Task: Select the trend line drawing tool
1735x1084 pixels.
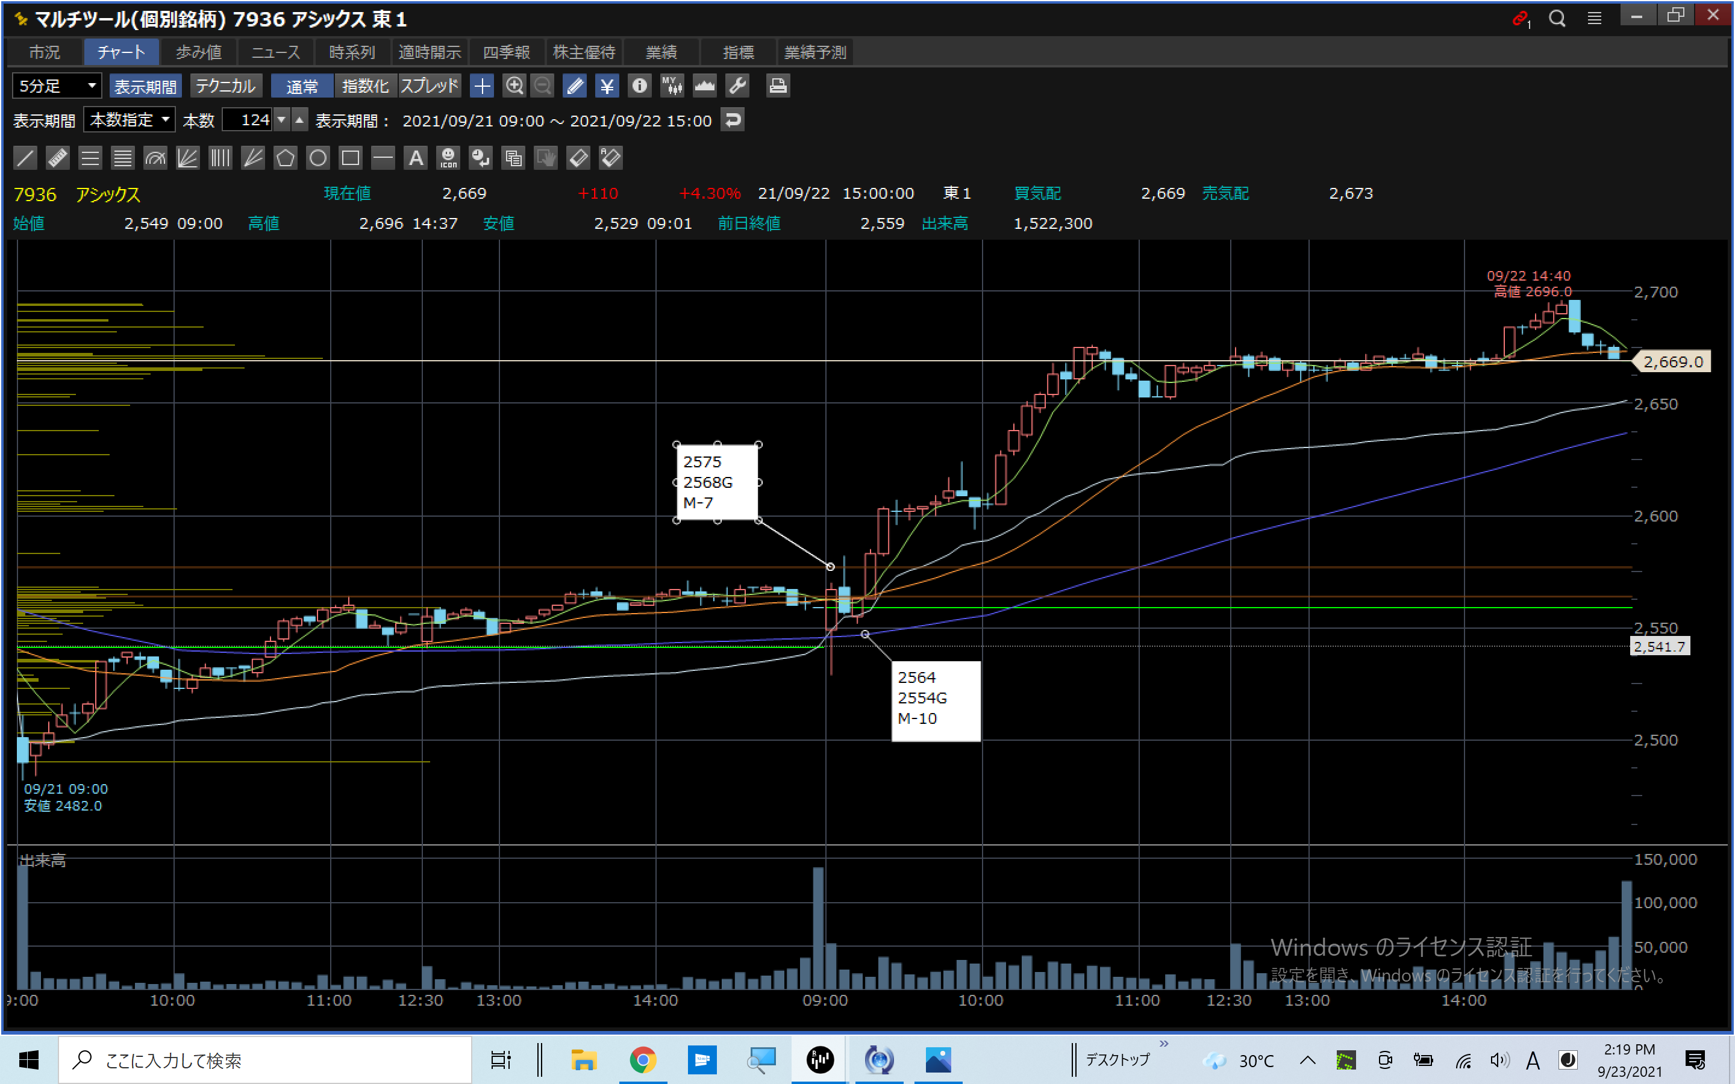Action: coord(25,158)
